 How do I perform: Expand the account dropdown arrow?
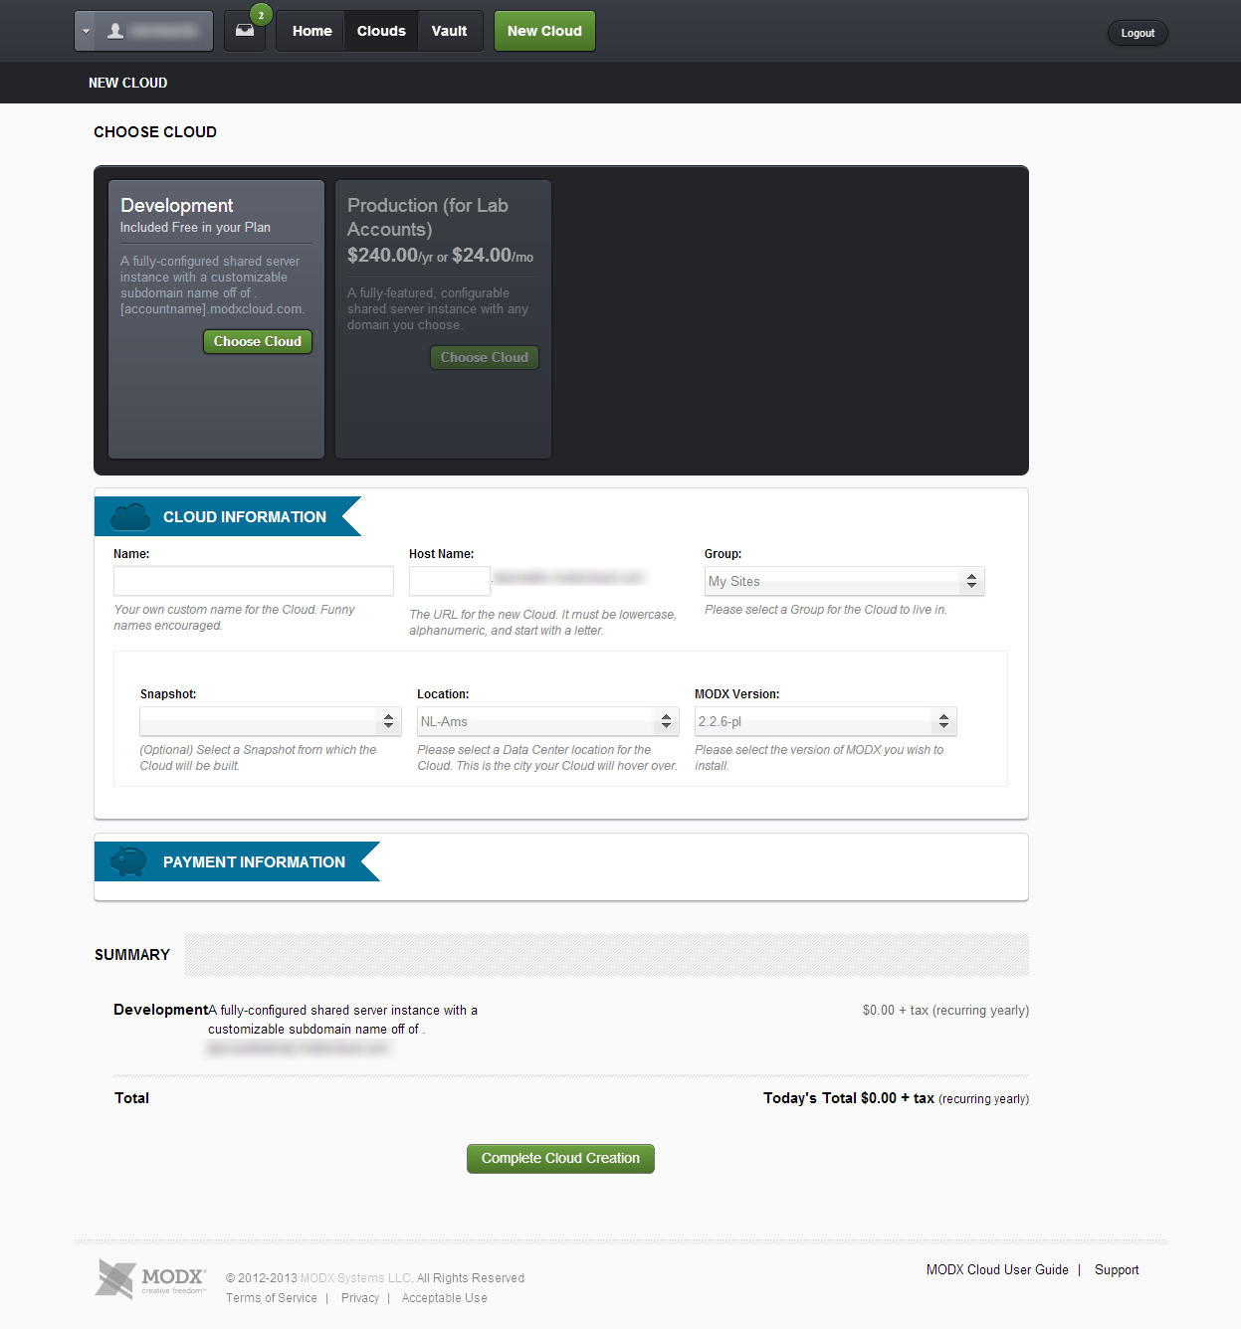(x=86, y=31)
